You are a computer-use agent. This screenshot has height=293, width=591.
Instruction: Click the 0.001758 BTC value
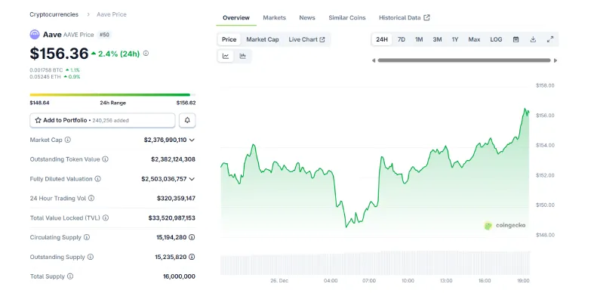click(x=46, y=69)
